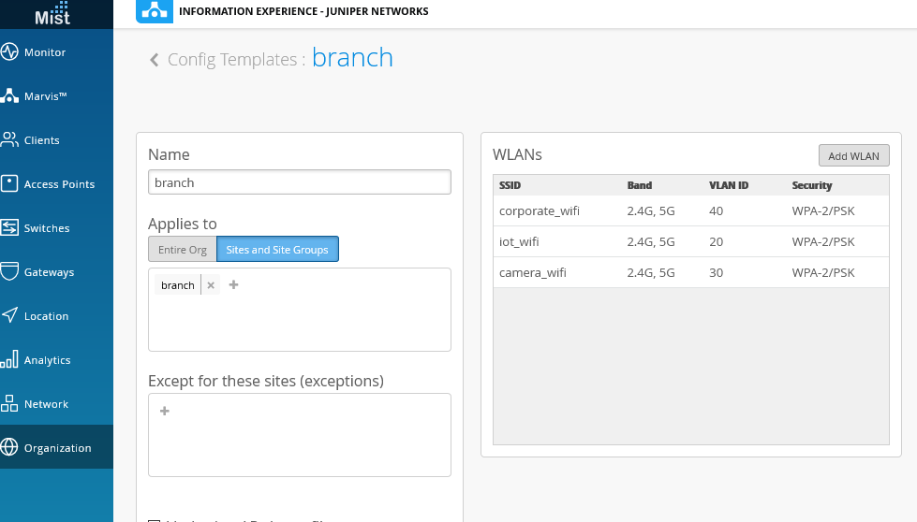
Task: Open the corporate_wifi WLAN row
Action: coord(540,211)
